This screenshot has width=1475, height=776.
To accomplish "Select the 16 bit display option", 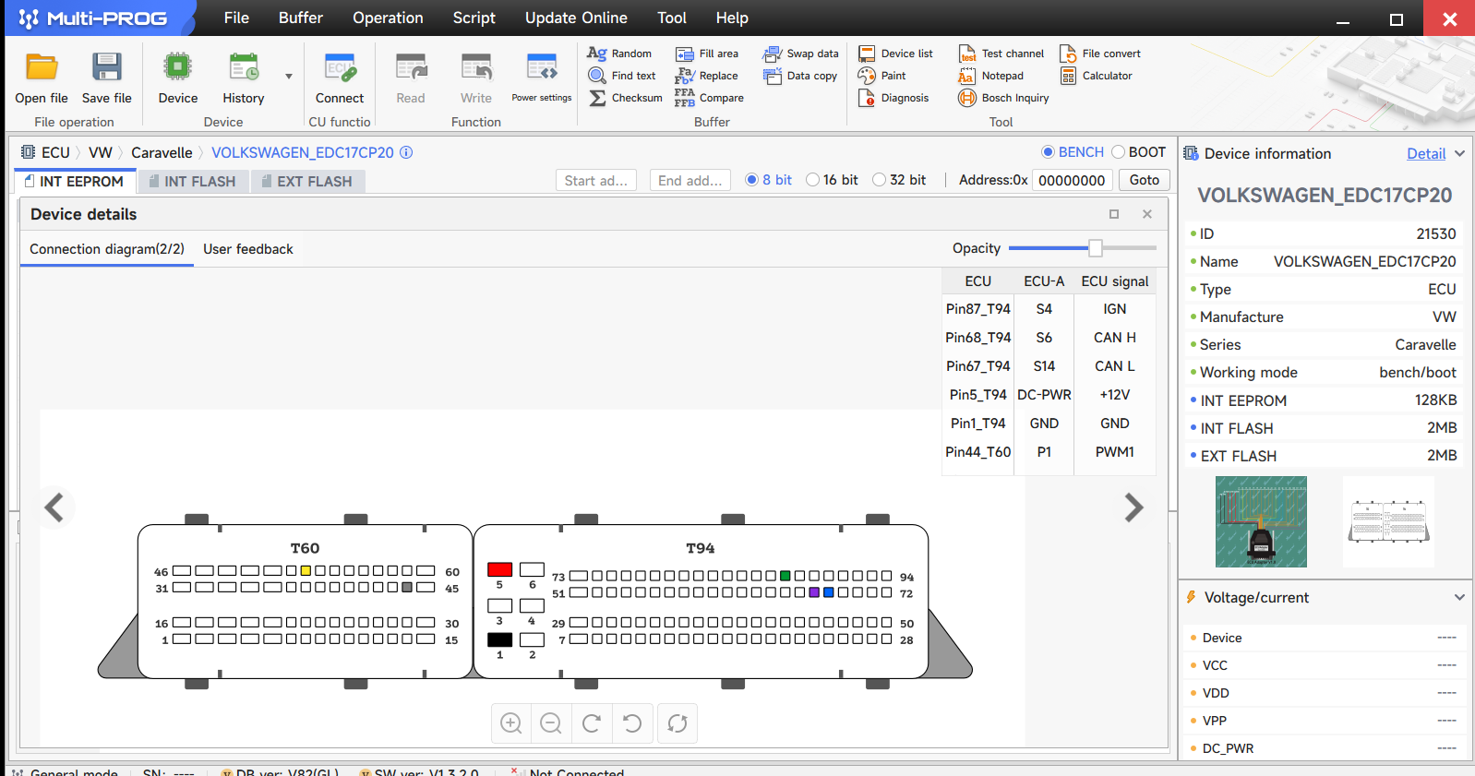I will pos(813,180).
